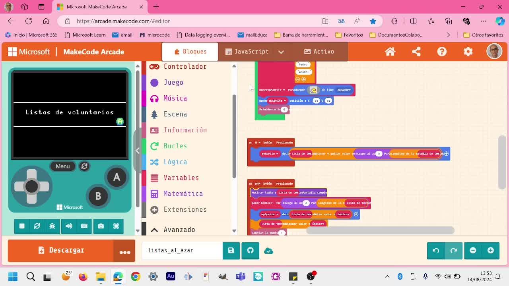The image size is (509, 286).
Task: Open the MakeCode home screen
Action: tap(390, 52)
